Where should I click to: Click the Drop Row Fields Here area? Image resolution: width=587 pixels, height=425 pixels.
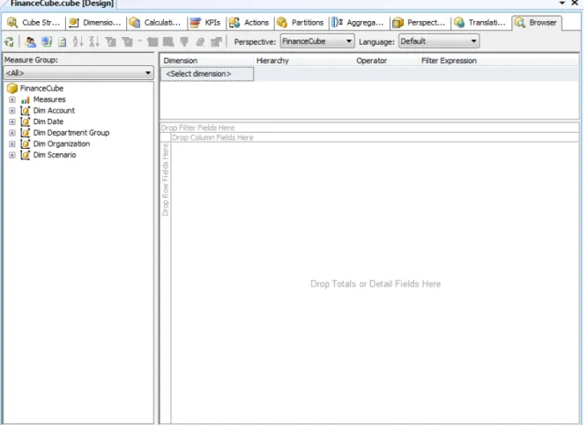pos(165,283)
